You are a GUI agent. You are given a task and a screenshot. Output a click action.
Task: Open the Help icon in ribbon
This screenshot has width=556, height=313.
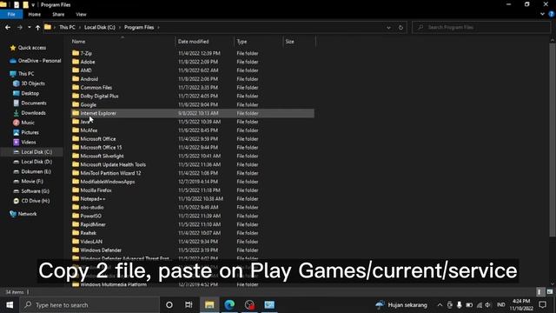pyautogui.click(x=552, y=14)
